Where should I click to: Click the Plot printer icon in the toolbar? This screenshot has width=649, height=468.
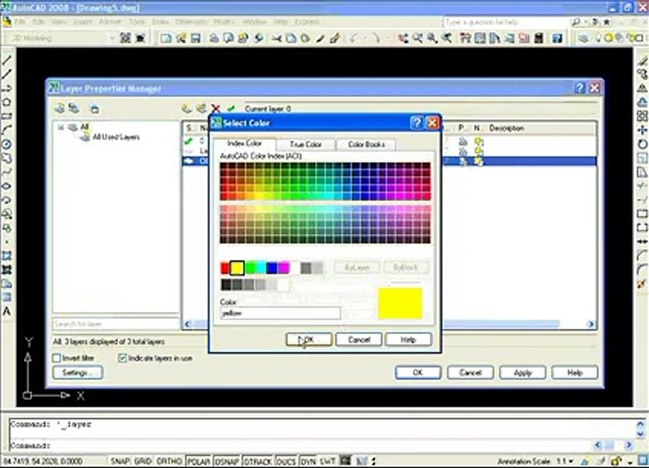pyautogui.click(x=214, y=38)
